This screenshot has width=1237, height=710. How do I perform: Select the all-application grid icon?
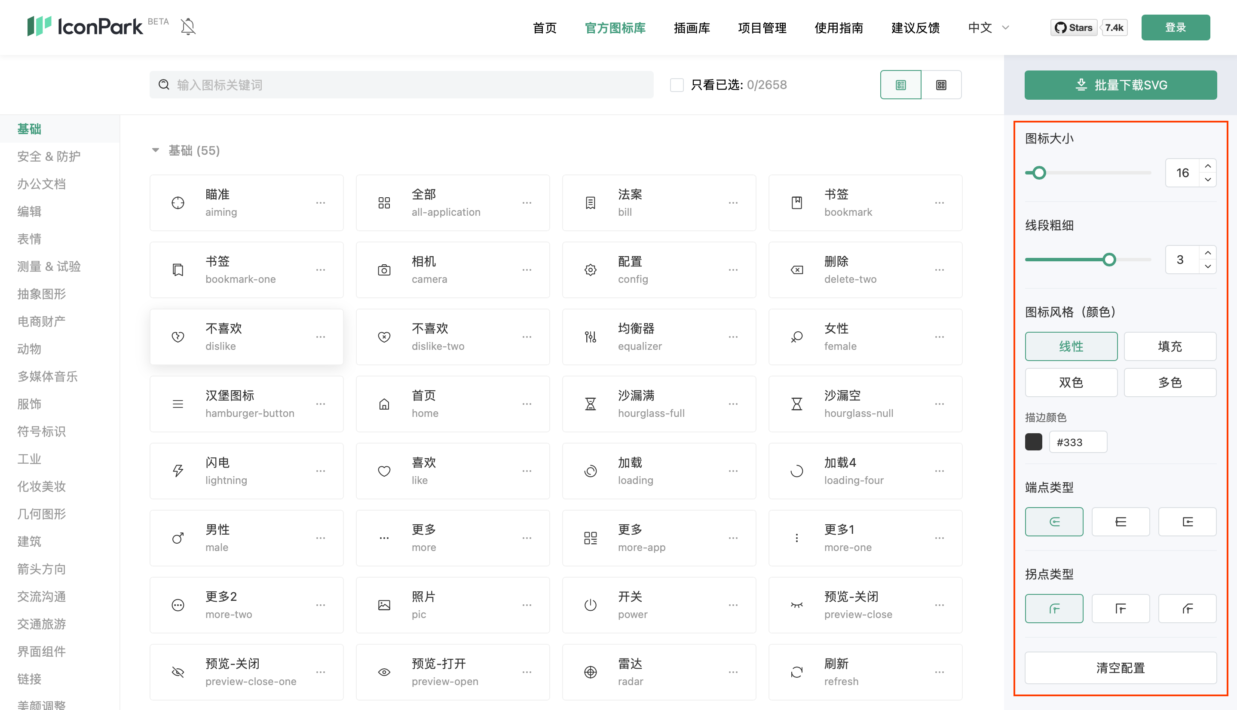384,203
